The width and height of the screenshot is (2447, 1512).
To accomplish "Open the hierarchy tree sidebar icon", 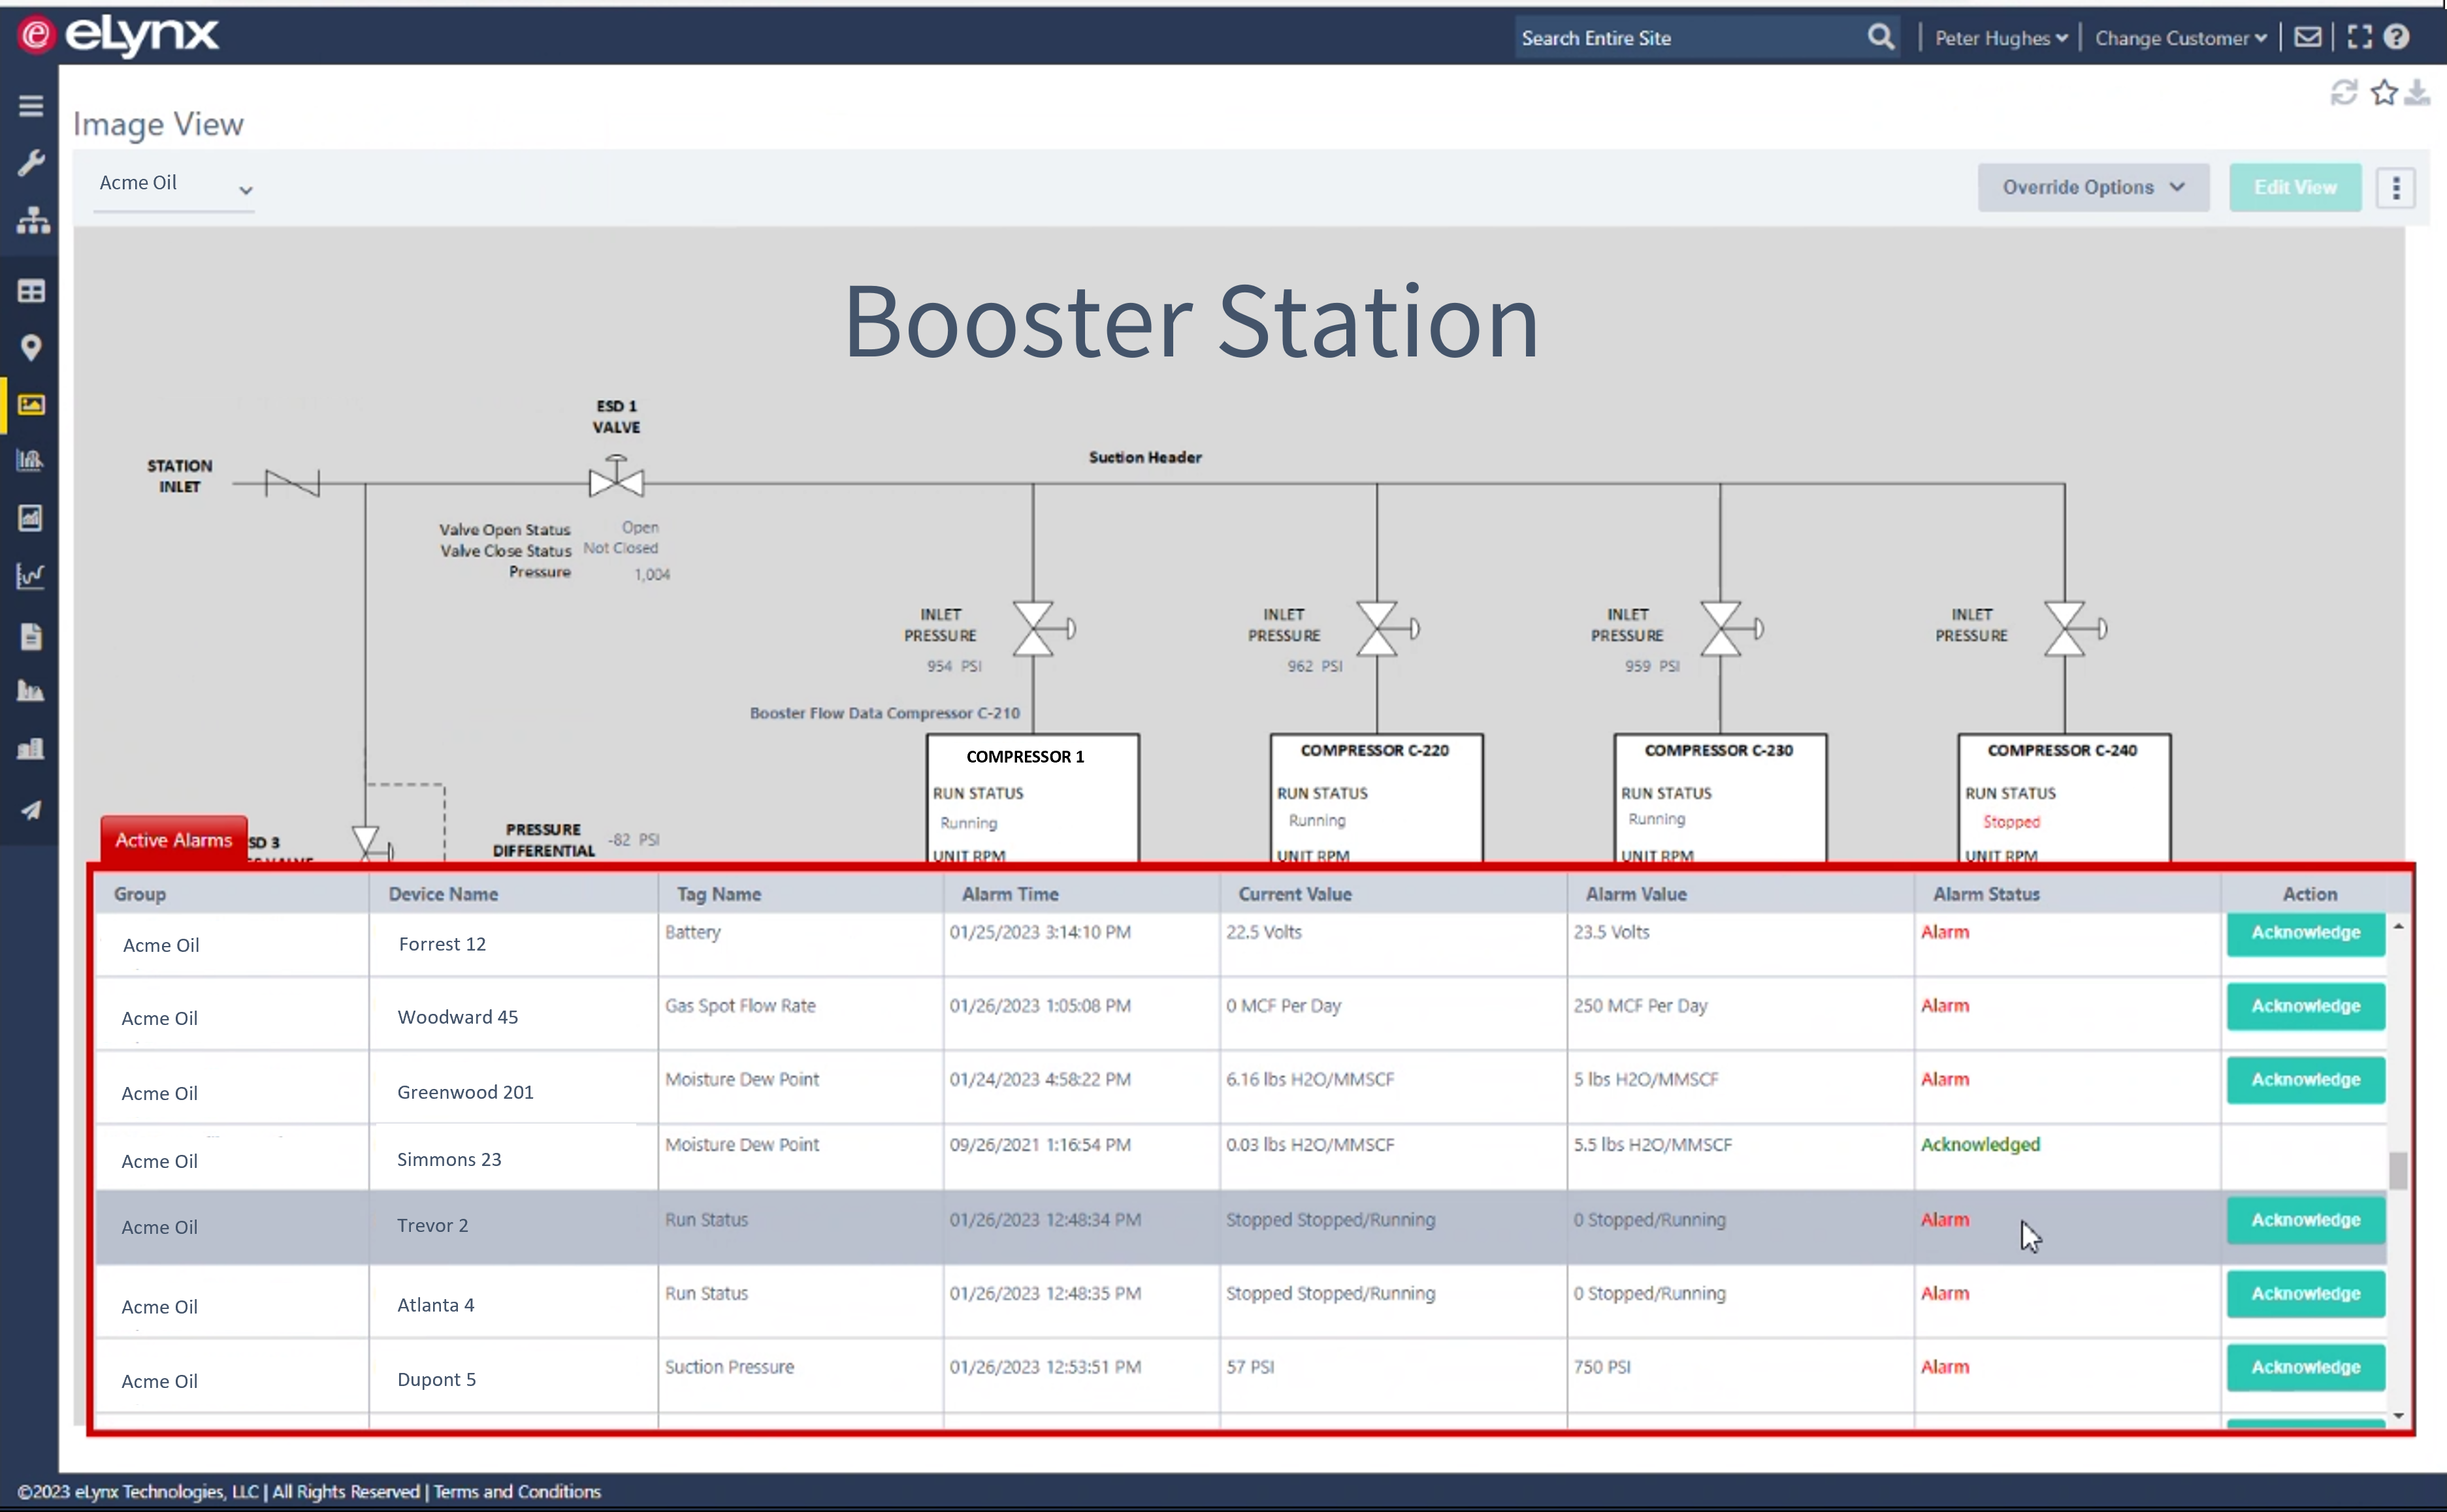I will pyautogui.click(x=32, y=220).
